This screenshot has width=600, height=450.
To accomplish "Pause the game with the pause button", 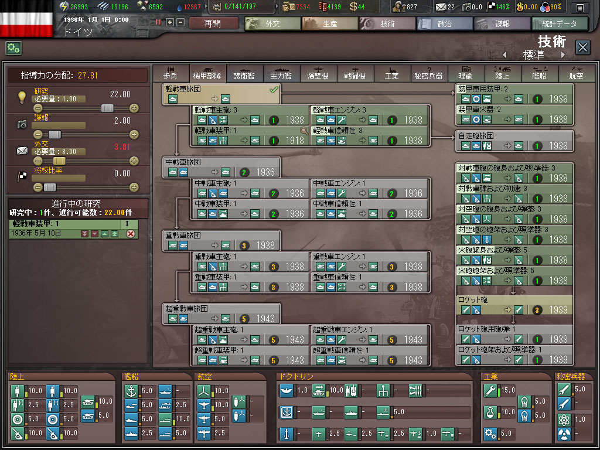I will tap(158, 22).
